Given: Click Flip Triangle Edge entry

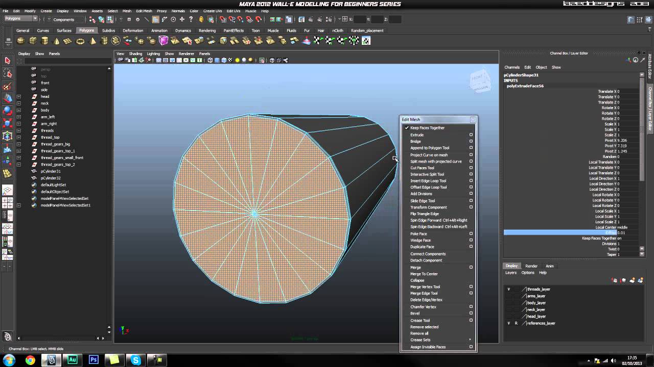Looking at the screenshot, I should pyautogui.click(x=425, y=214).
